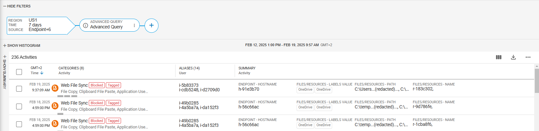This screenshot has height=131, width=539.
Task: Open Advanced Query three-dot options menu
Action: click(134, 25)
